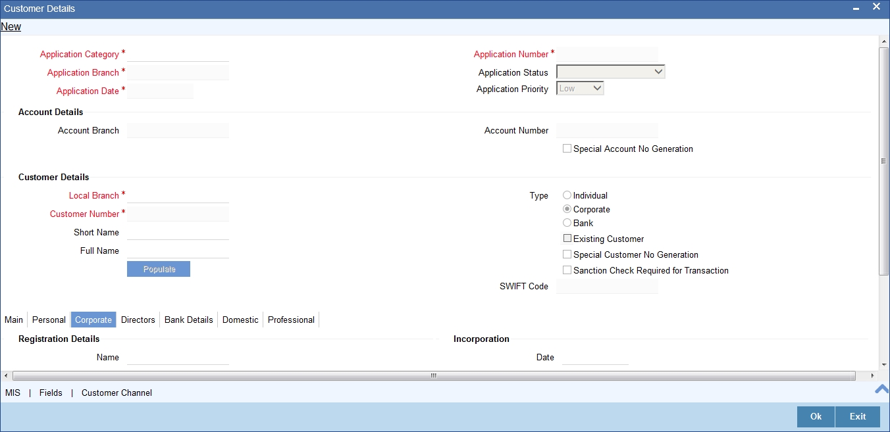Close the Customer Details window
Viewport: 890px width, 432px height.
click(876, 7)
